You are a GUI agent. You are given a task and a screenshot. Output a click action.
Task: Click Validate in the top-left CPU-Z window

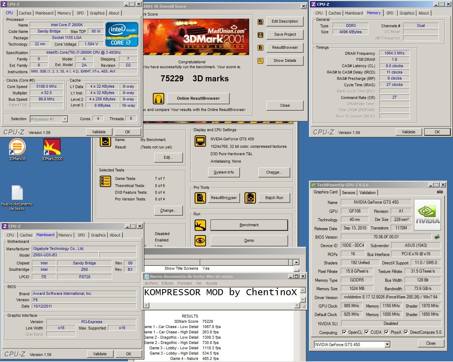99,132
